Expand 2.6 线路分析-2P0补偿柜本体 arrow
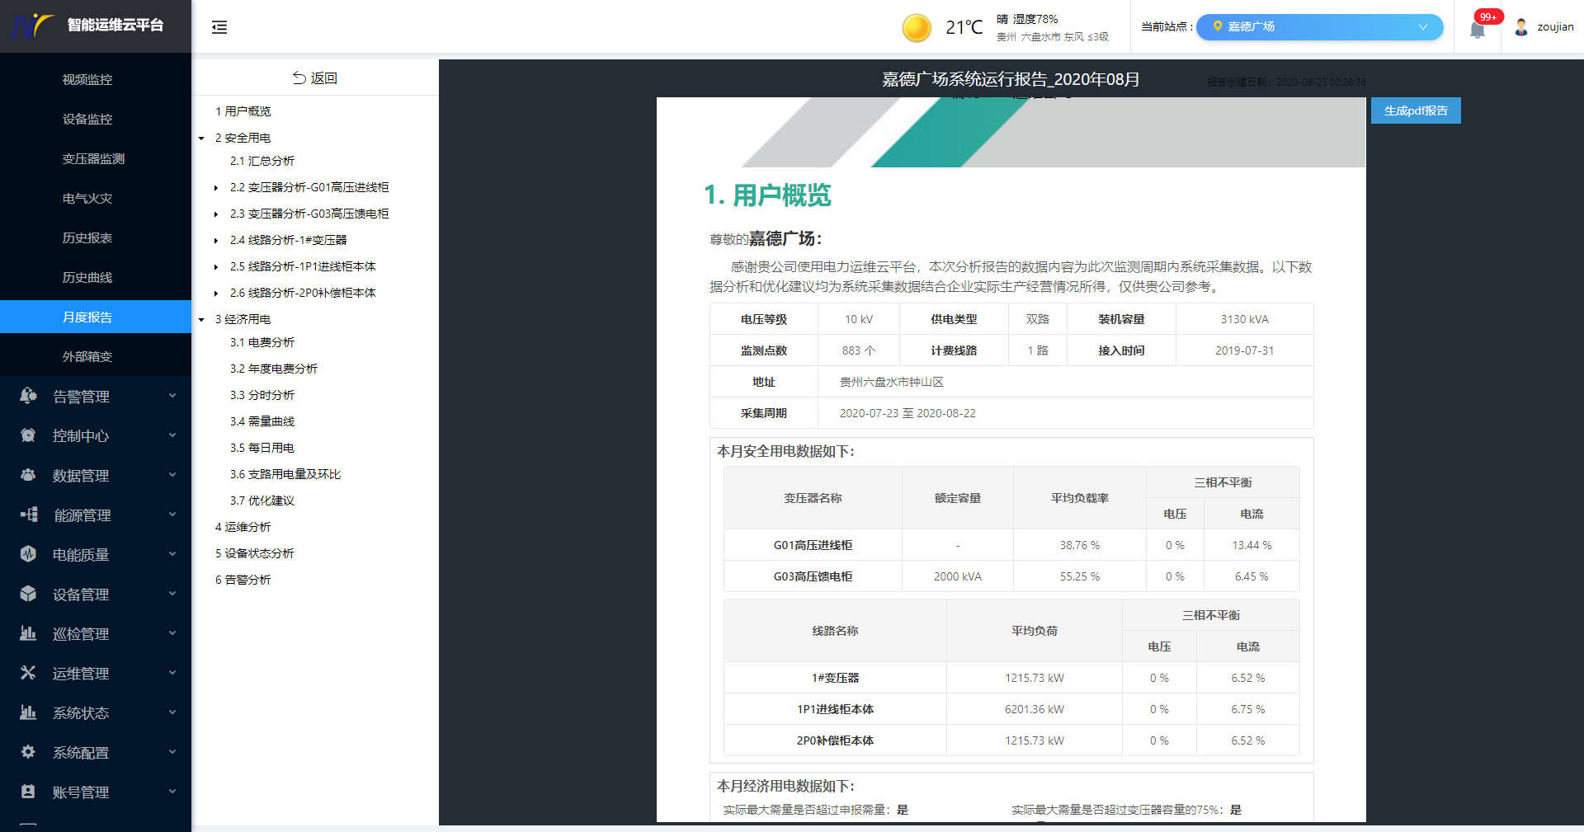This screenshot has width=1584, height=832. (x=216, y=294)
